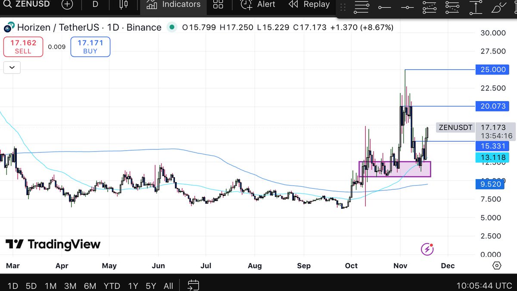Open the D interval selector

tap(95, 4)
